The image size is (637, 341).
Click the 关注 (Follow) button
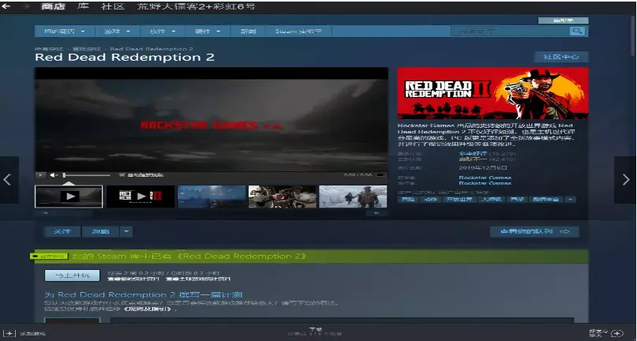pyautogui.click(x=62, y=231)
